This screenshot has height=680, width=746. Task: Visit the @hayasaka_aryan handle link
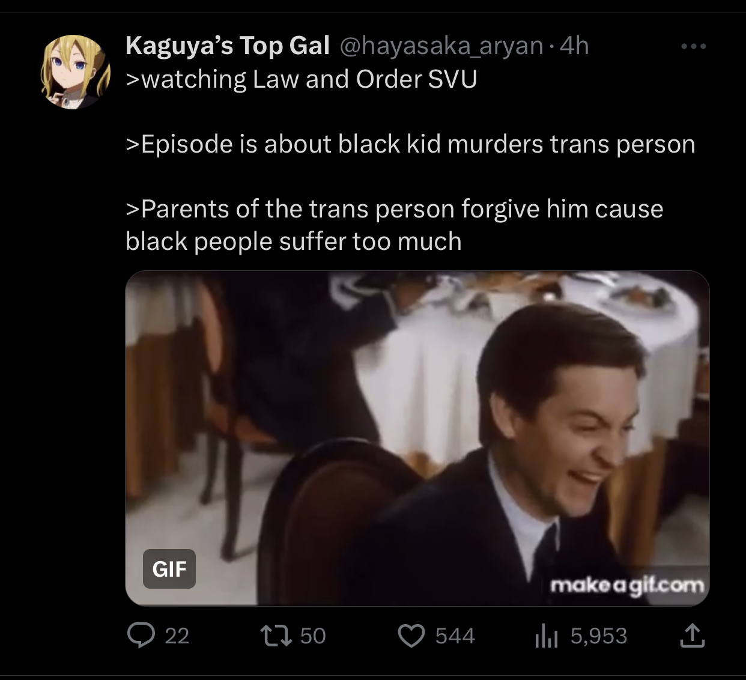[x=441, y=46]
